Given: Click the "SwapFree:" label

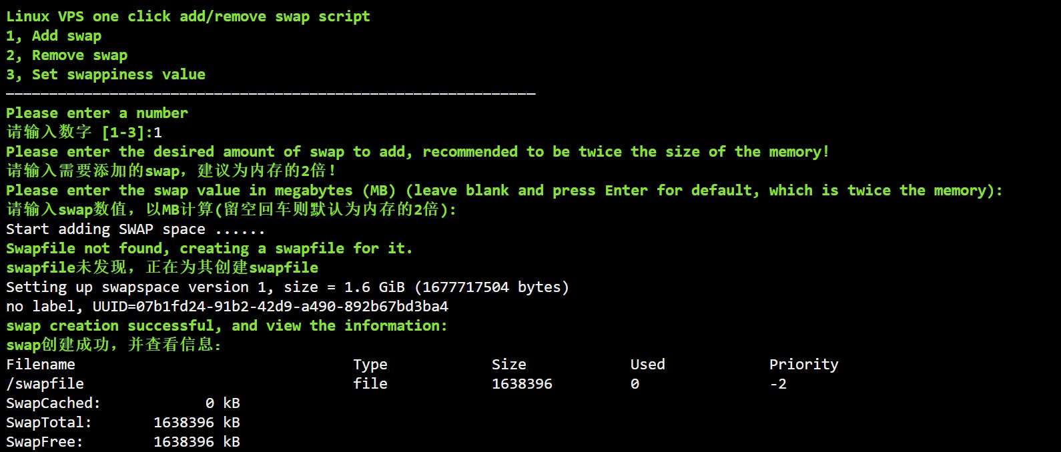Looking at the screenshot, I should click(45, 442).
